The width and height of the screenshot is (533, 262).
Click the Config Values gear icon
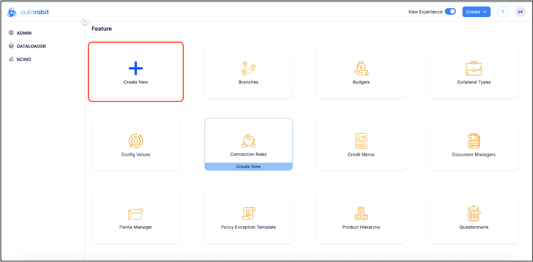coord(135,141)
